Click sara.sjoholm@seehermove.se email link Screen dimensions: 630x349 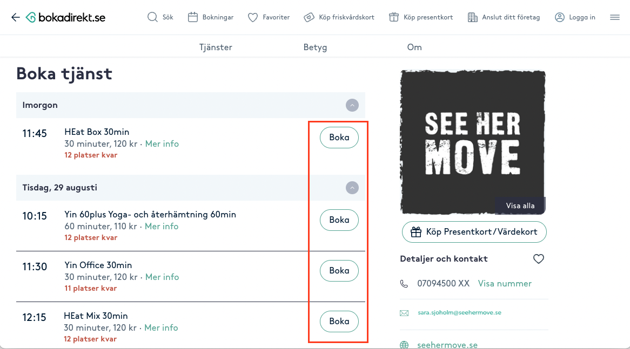tap(459, 312)
